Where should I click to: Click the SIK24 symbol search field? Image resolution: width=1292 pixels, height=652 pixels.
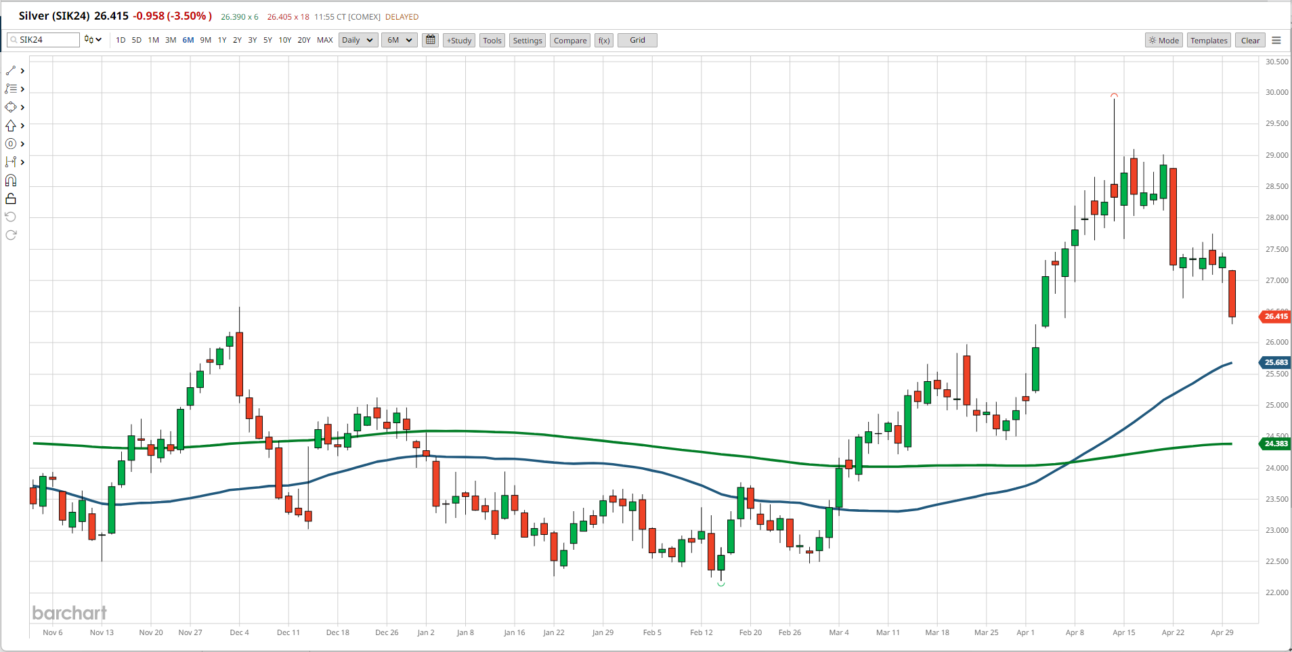coord(43,40)
